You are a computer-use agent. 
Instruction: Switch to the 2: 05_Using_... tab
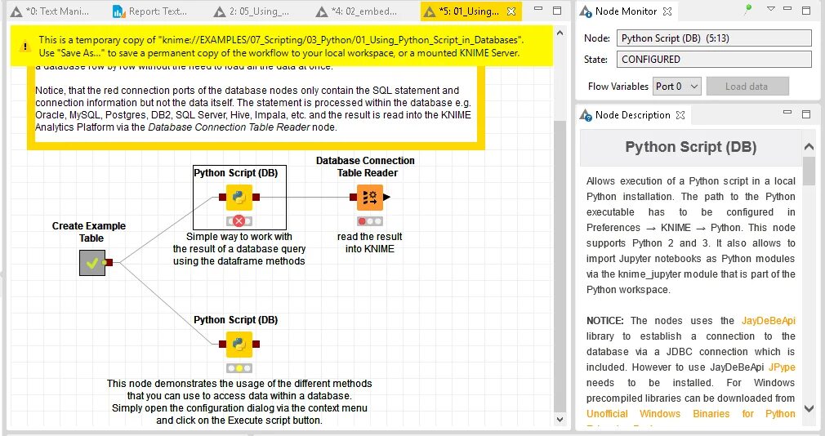pos(252,11)
